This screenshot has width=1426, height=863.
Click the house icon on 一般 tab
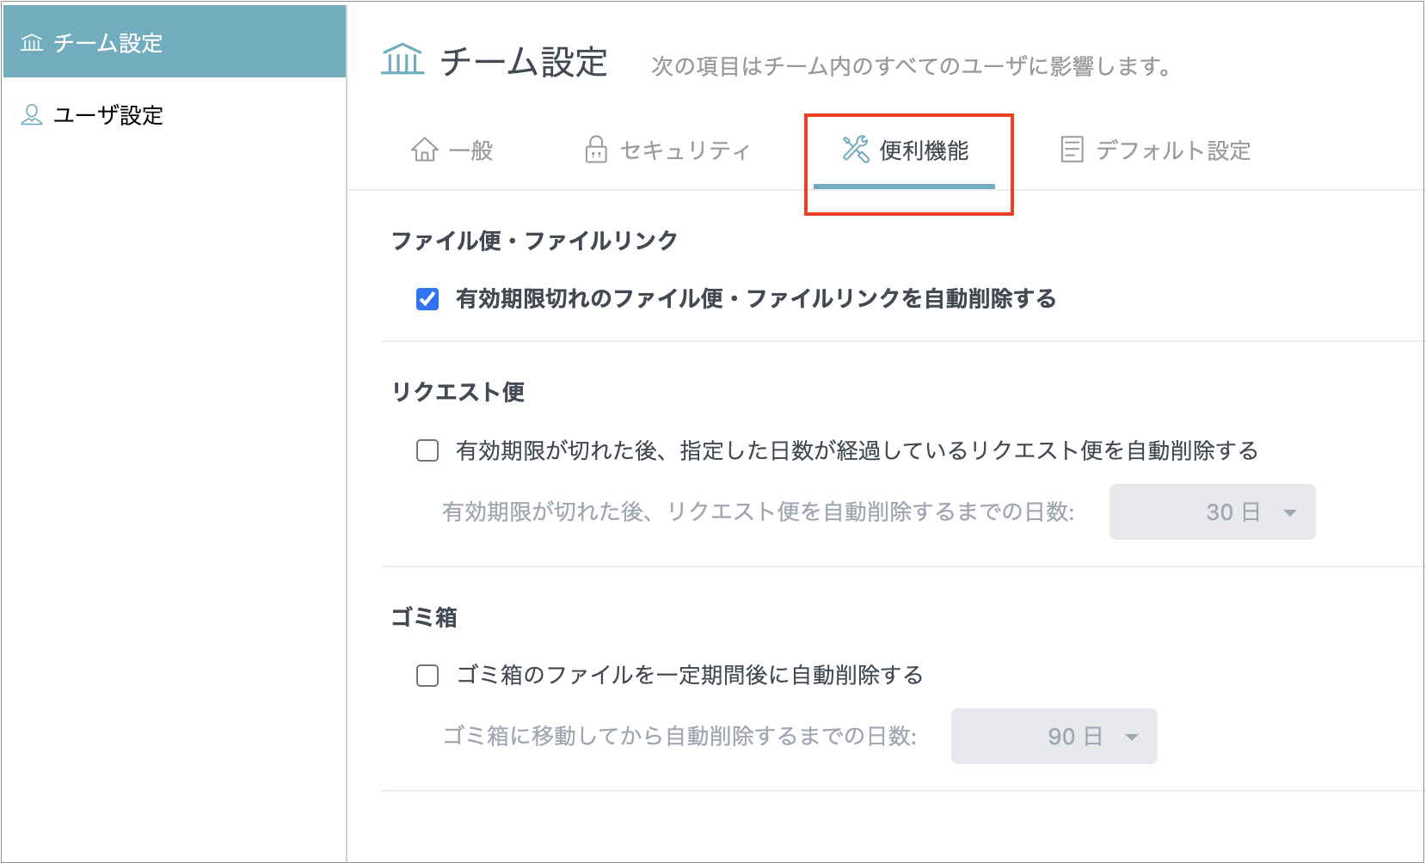(425, 150)
